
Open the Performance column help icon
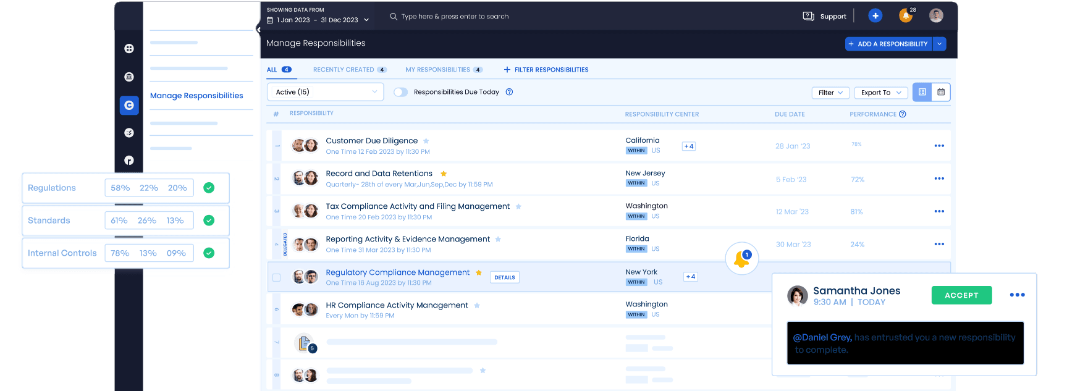tap(903, 114)
